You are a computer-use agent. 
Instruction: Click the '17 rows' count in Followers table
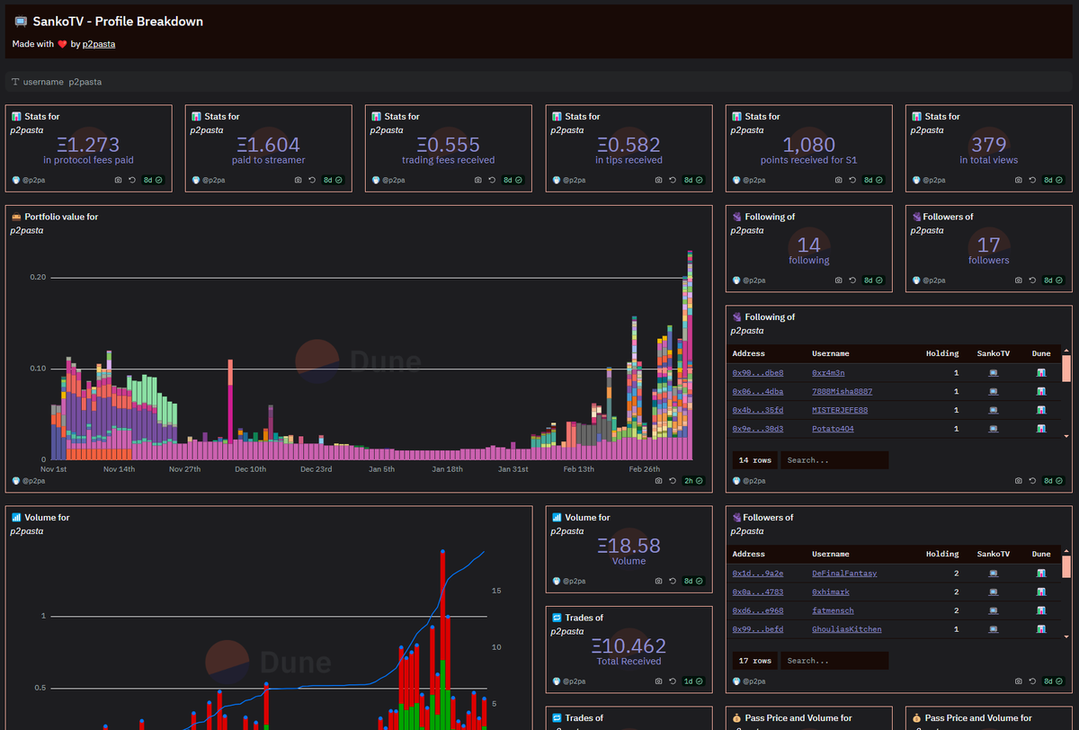(754, 661)
